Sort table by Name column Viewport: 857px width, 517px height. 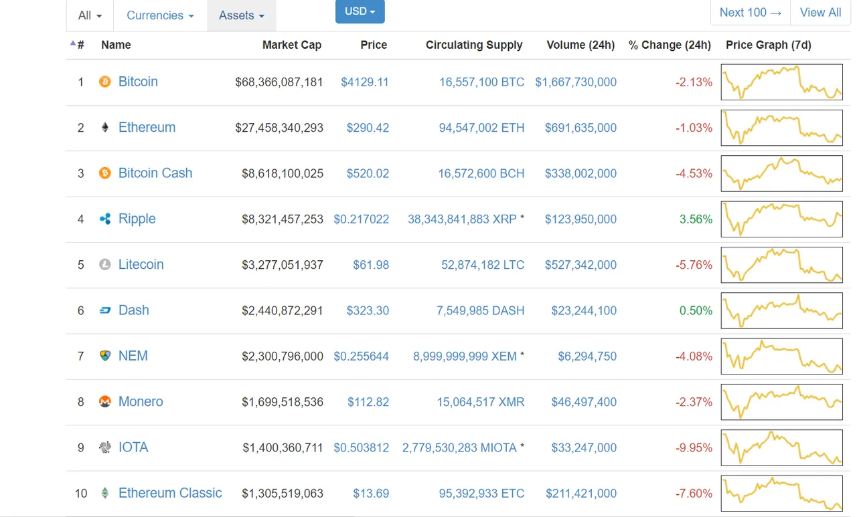point(116,45)
